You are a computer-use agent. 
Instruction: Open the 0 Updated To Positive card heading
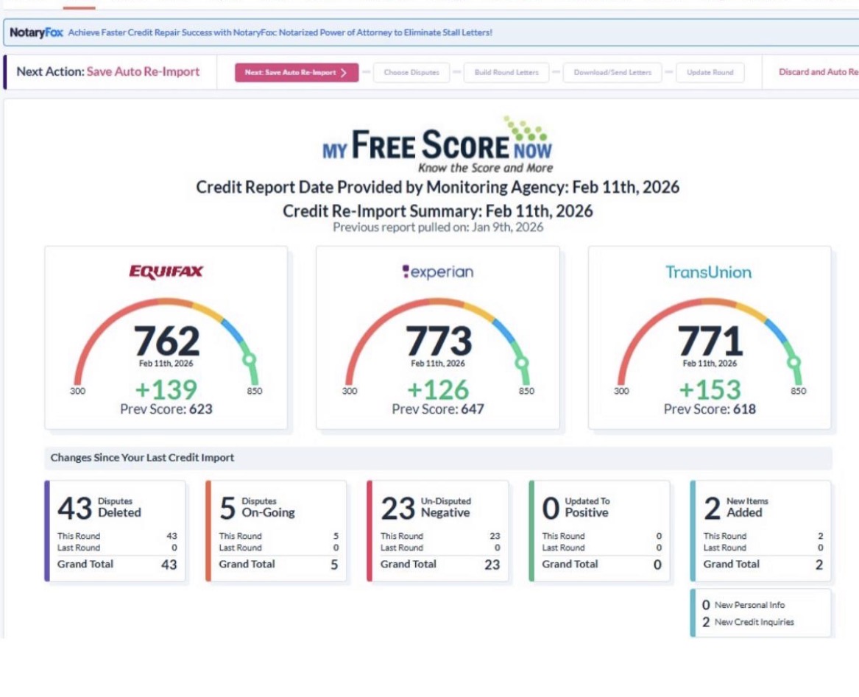[x=575, y=508]
